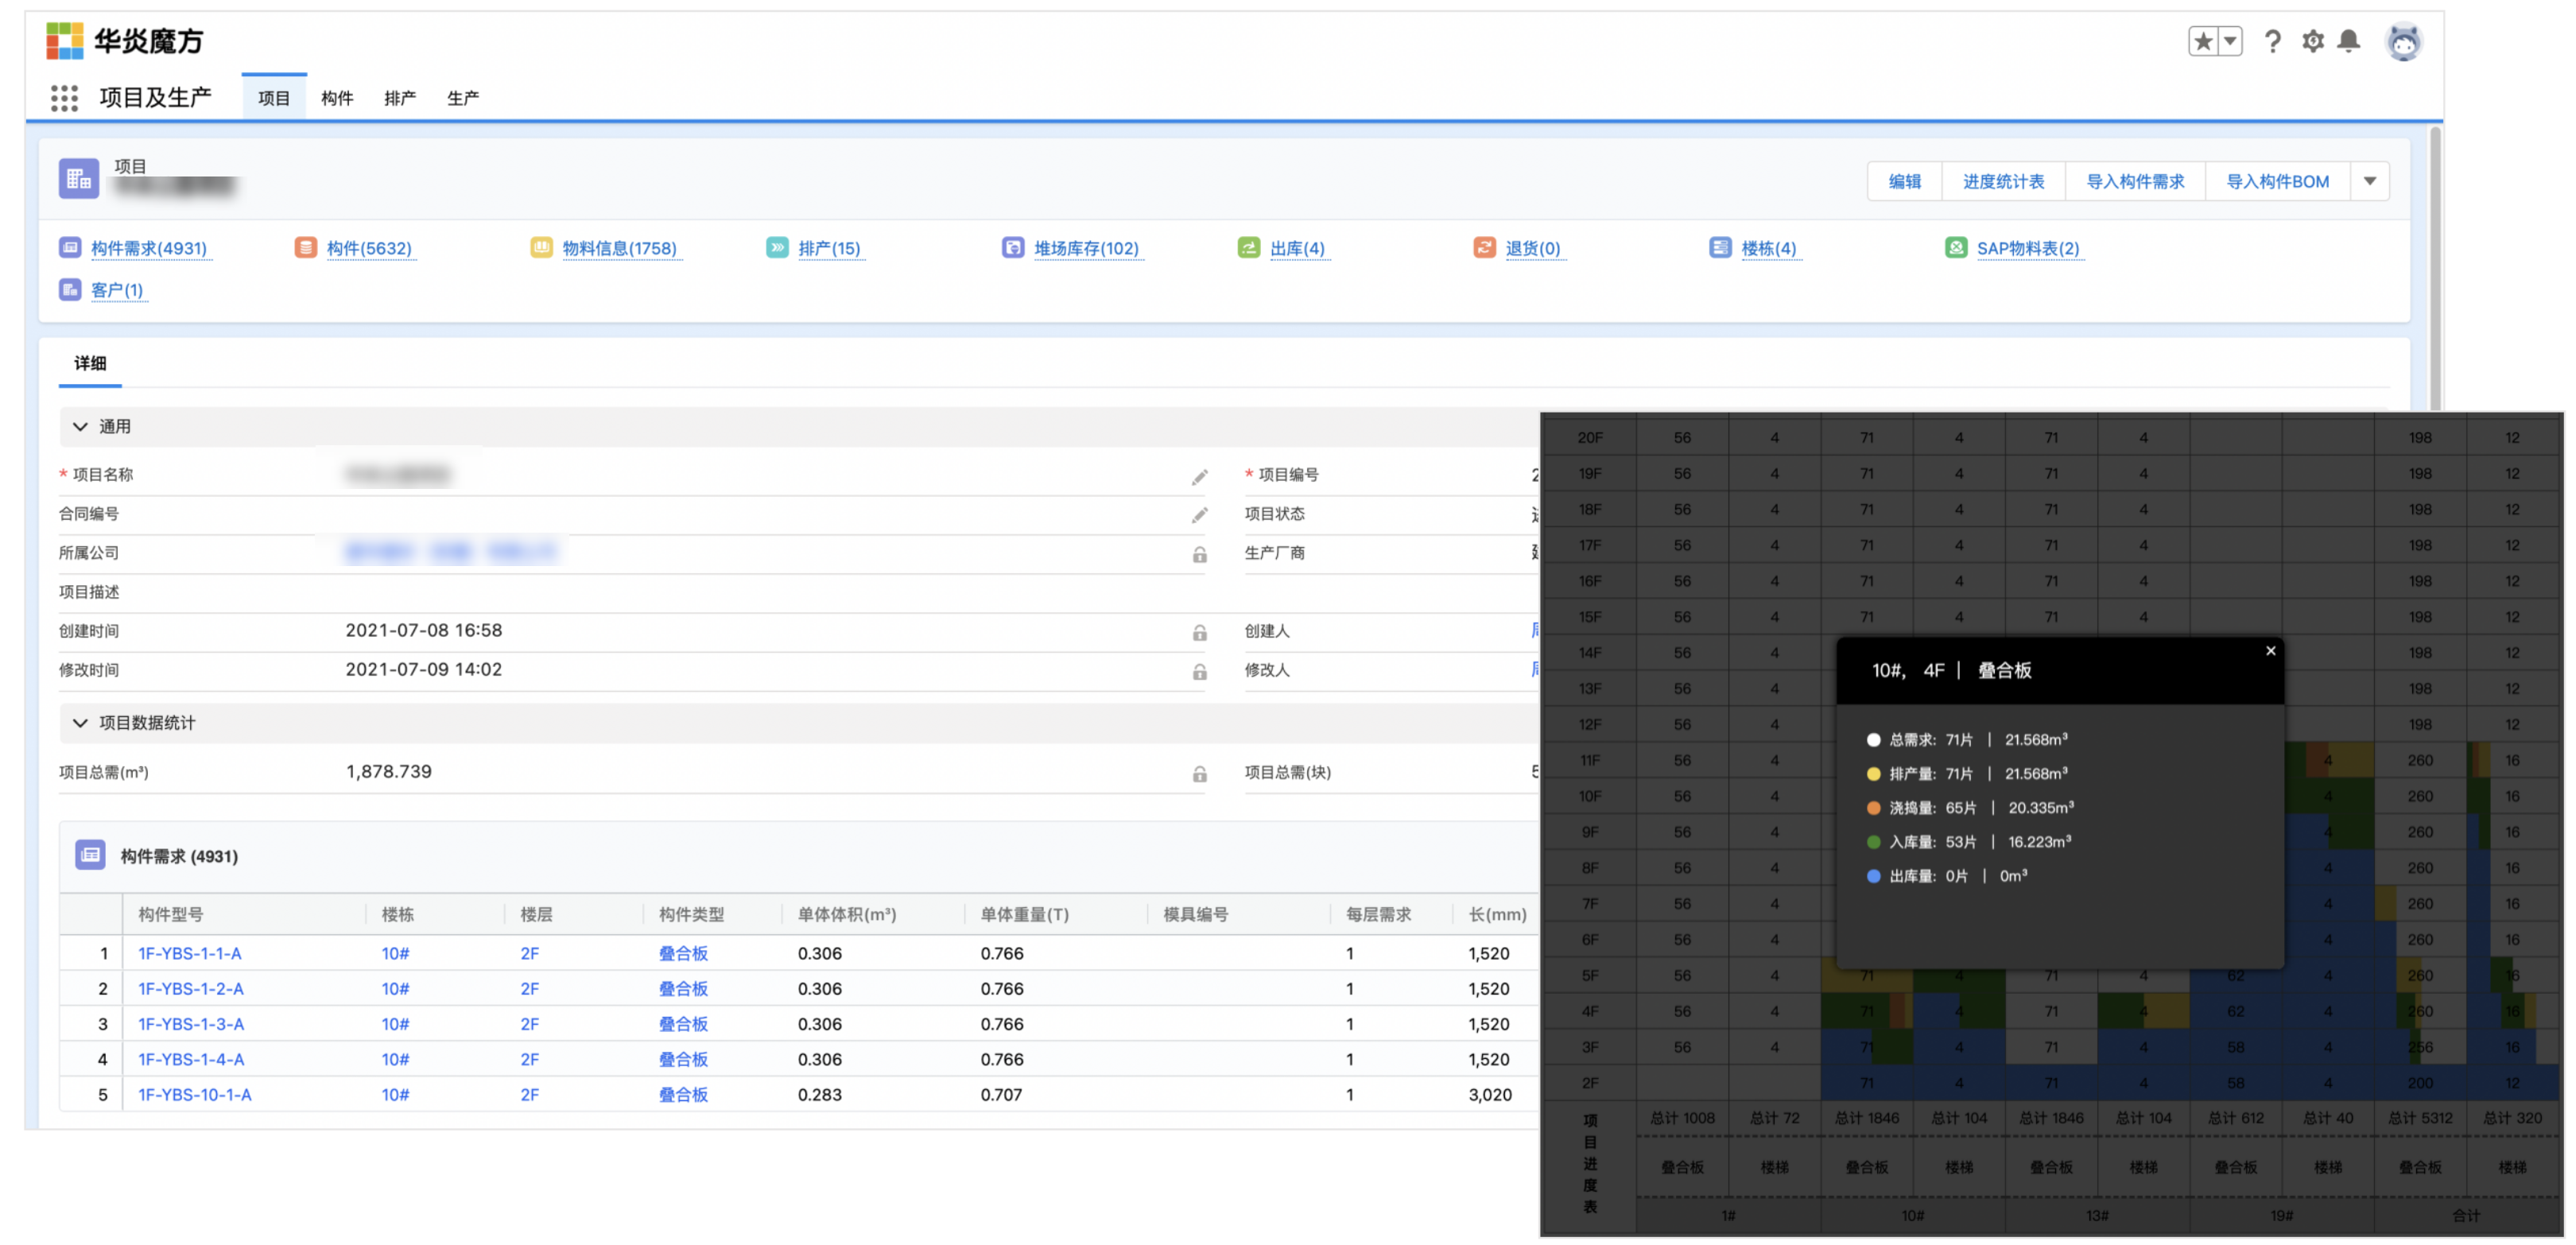This screenshot has width=2576, height=1245.
Task: Click the 堆场库存 icon
Action: (1013, 247)
